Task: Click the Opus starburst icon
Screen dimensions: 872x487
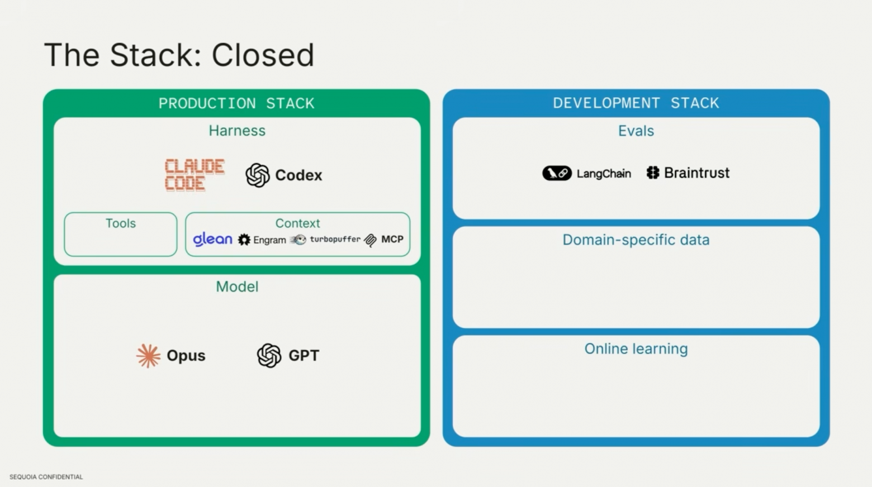Action: pos(148,355)
